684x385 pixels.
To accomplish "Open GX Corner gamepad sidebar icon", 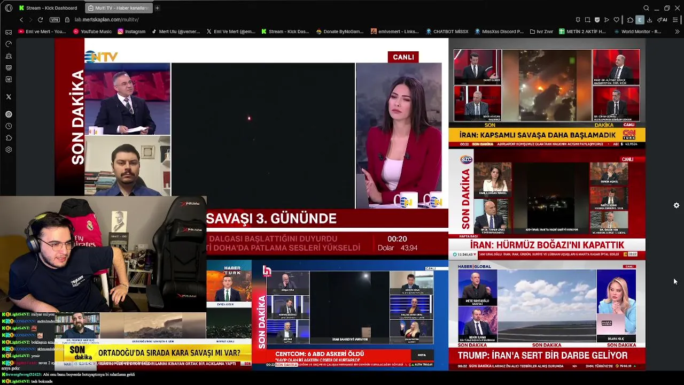I will (x=9, y=32).
